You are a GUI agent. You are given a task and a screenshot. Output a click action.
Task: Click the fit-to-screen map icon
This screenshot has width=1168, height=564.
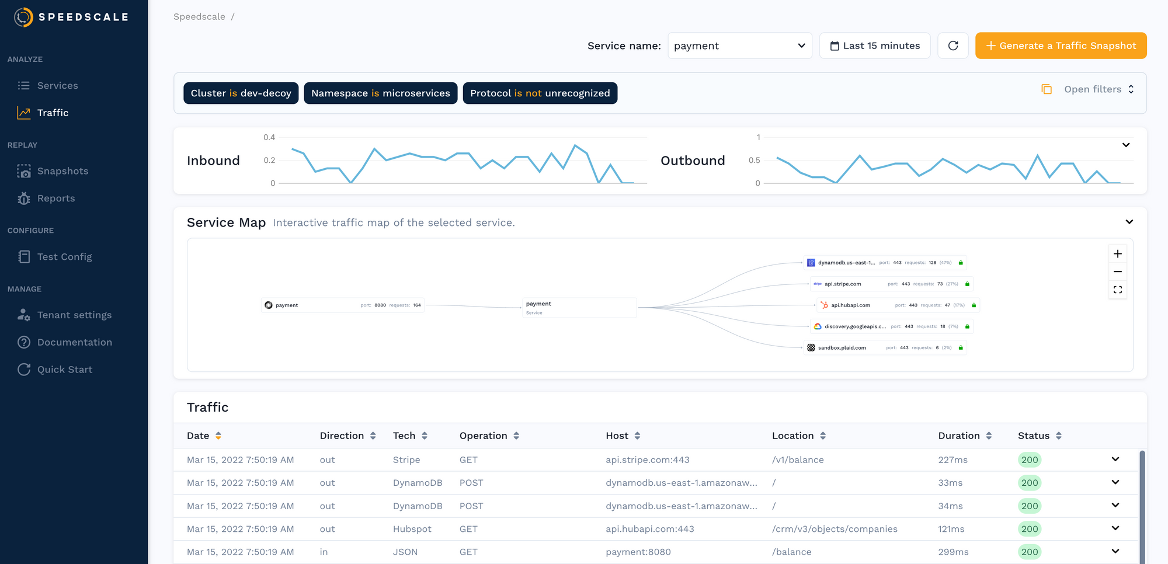click(1117, 290)
